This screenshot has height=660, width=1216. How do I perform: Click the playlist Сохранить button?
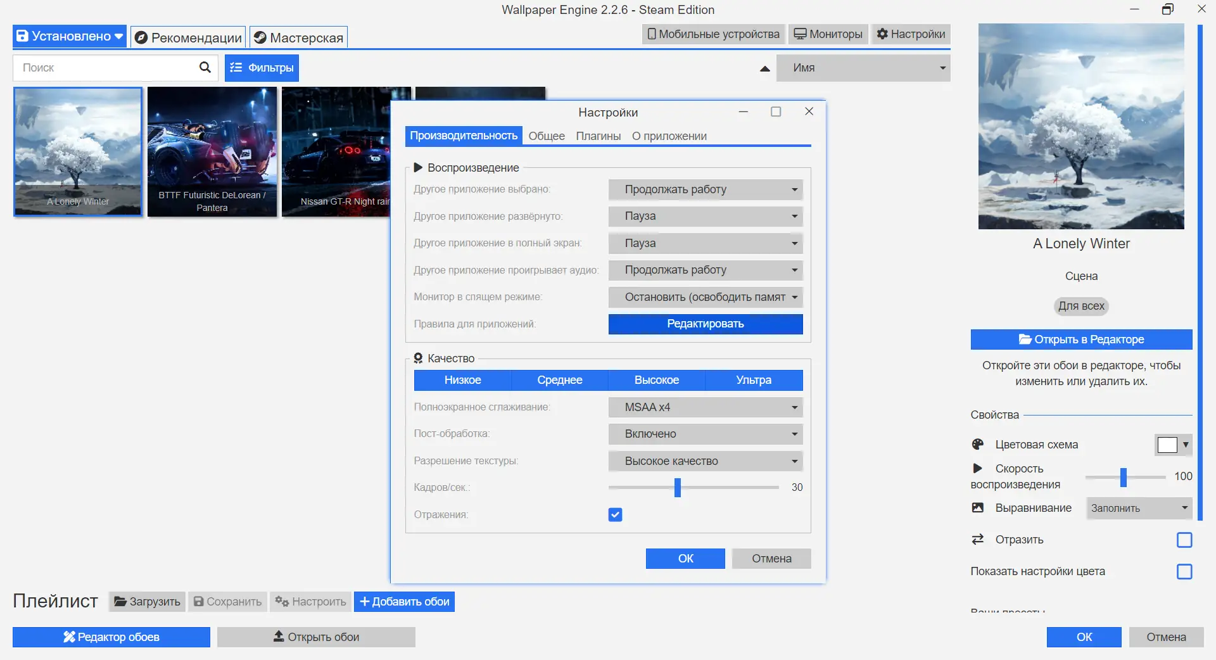click(227, 602)
